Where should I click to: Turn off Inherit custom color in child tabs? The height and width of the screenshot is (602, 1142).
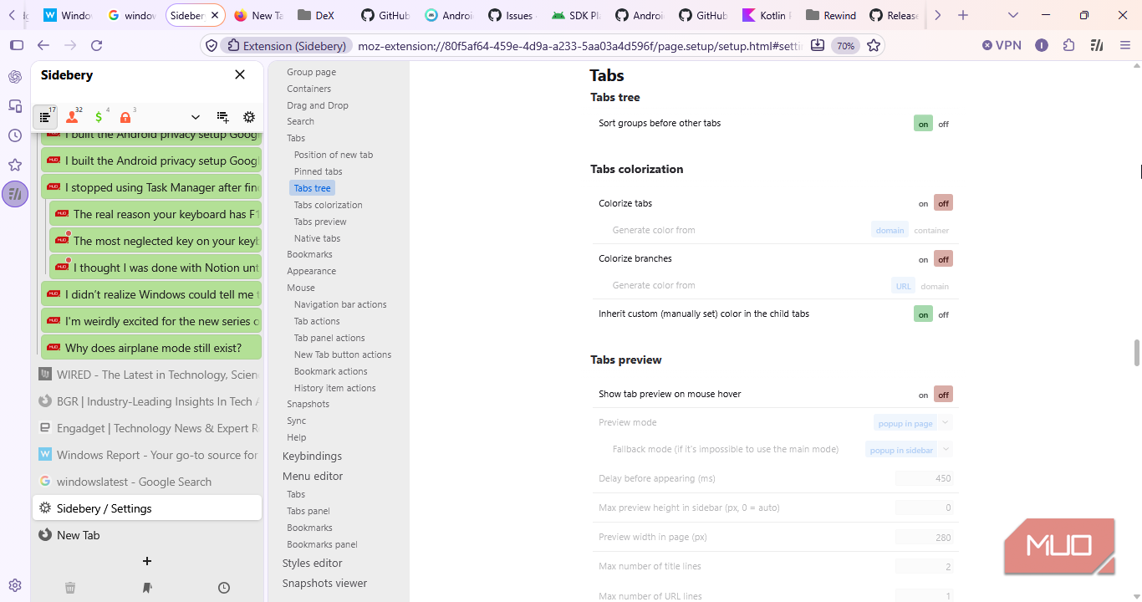(943, 314)
